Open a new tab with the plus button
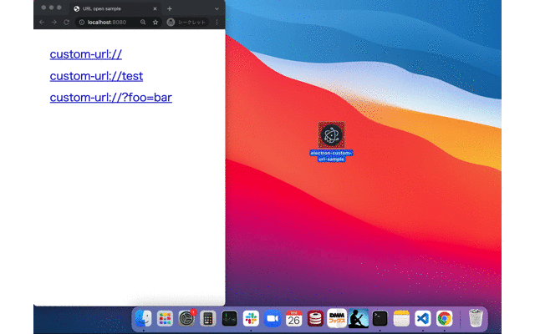This screenshot has width=535, height=334. click(170, 9)
